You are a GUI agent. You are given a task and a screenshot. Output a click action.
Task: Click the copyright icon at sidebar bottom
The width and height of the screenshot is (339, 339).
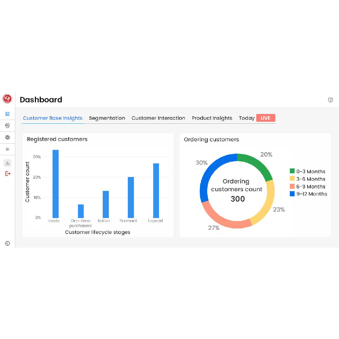click(7, 243)
